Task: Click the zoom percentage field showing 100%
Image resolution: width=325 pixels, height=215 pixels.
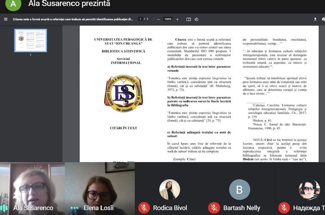Action: pyautogui.click(x=168, y=19)
